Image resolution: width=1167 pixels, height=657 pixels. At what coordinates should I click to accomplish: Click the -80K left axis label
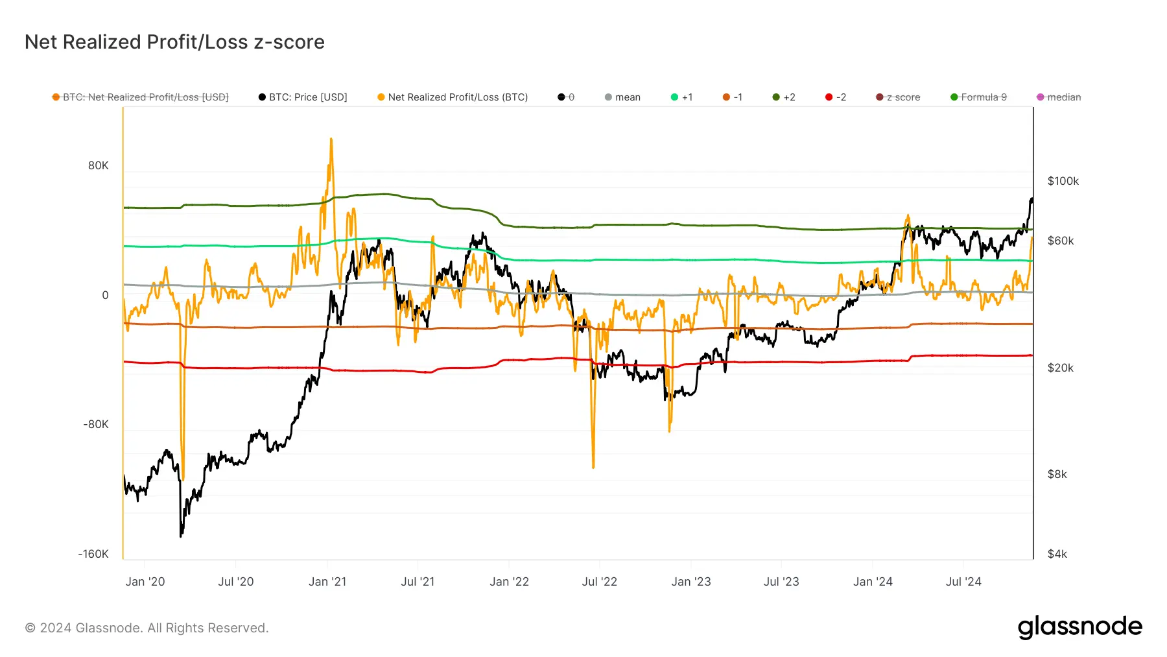(x=96, y=424)
